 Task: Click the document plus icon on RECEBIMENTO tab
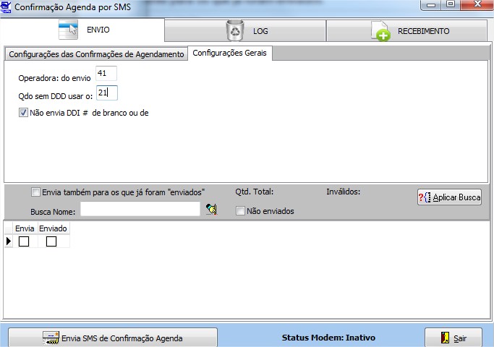[x=380, y=31]
